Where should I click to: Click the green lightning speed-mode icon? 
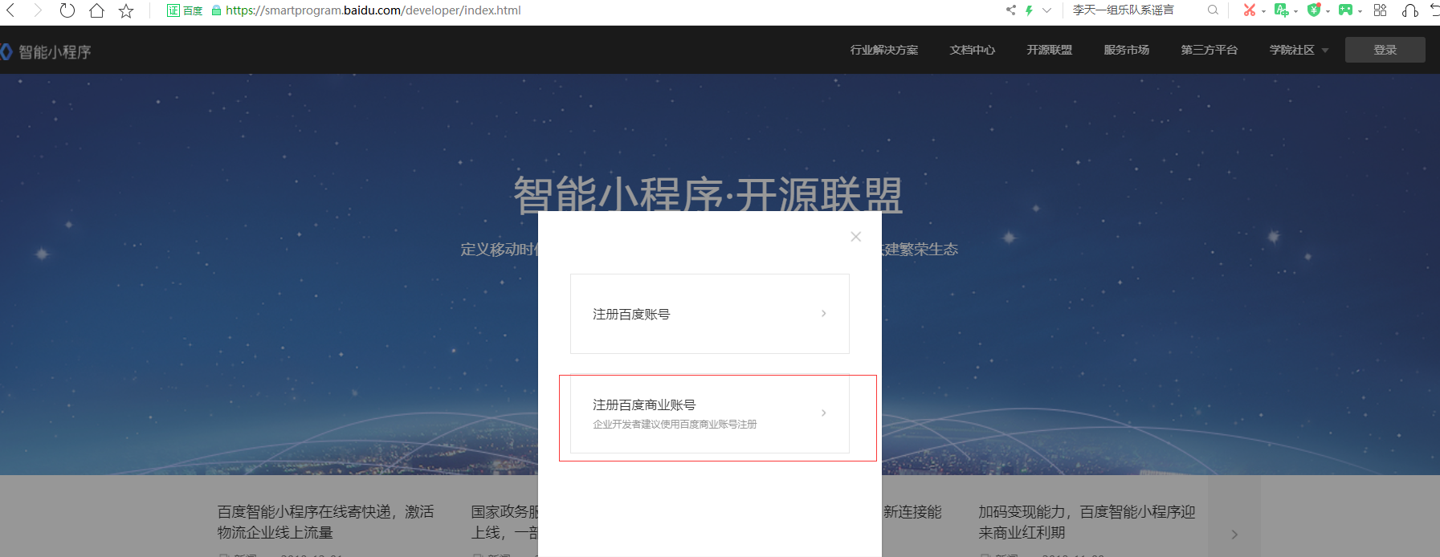click(1029, 10)
